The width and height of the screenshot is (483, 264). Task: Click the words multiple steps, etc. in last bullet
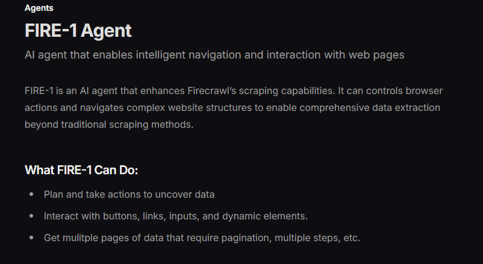pyautogui.click(x=317, y=238)
